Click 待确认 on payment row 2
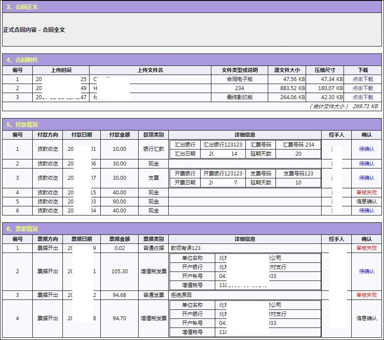 [x=366, y=164]
